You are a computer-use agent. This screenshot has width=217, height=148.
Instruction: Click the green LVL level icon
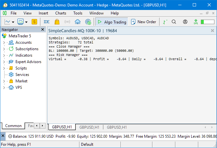196,22
